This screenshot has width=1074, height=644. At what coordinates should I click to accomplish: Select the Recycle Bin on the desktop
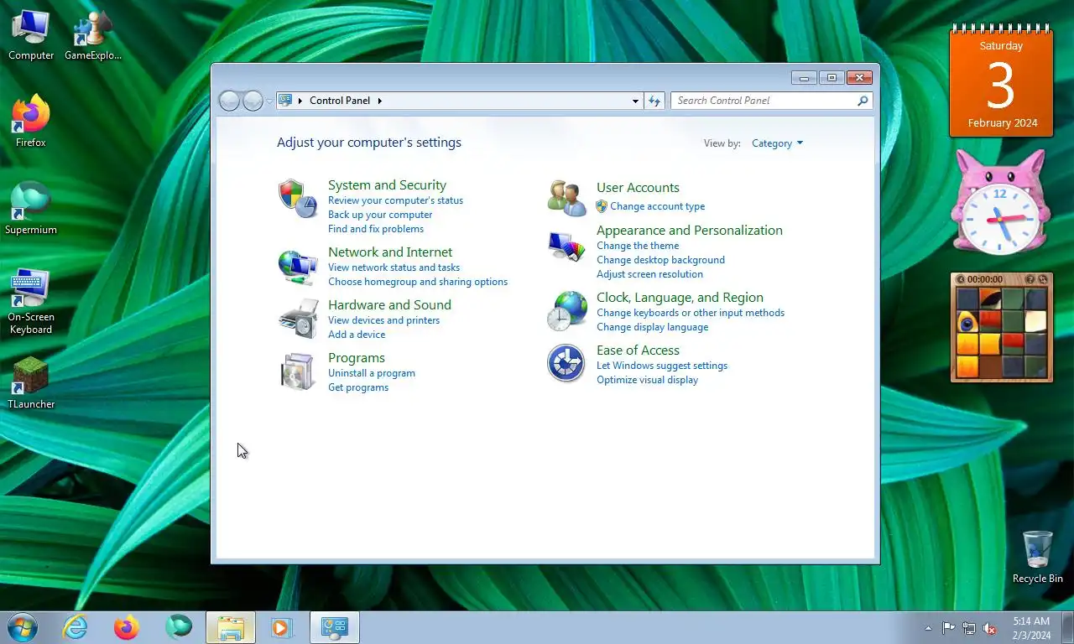pos(1038,558)
